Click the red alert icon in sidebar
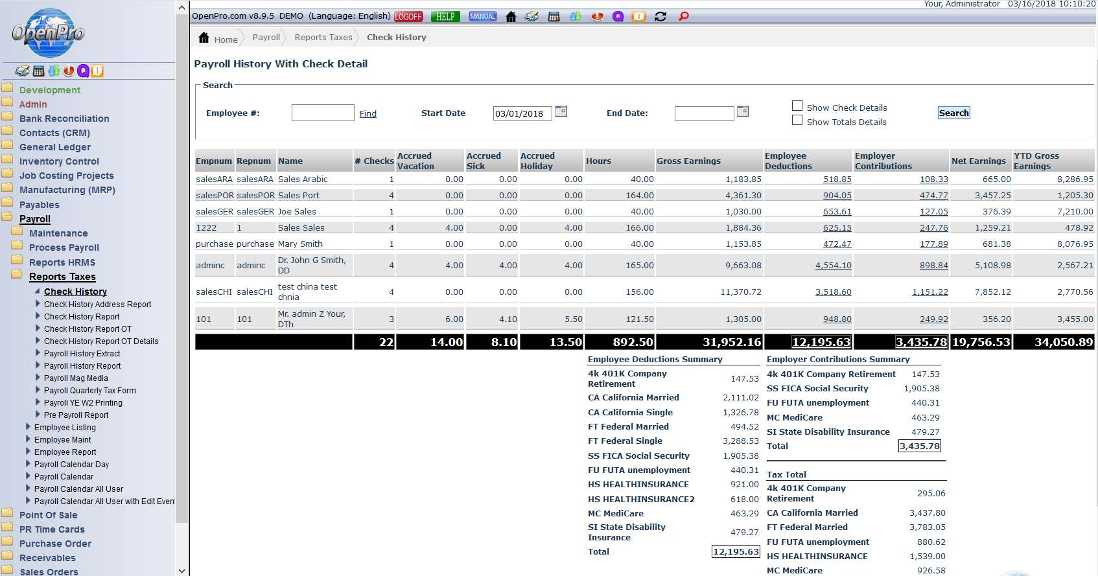The image size is (1098, 576). pos(69,71)
